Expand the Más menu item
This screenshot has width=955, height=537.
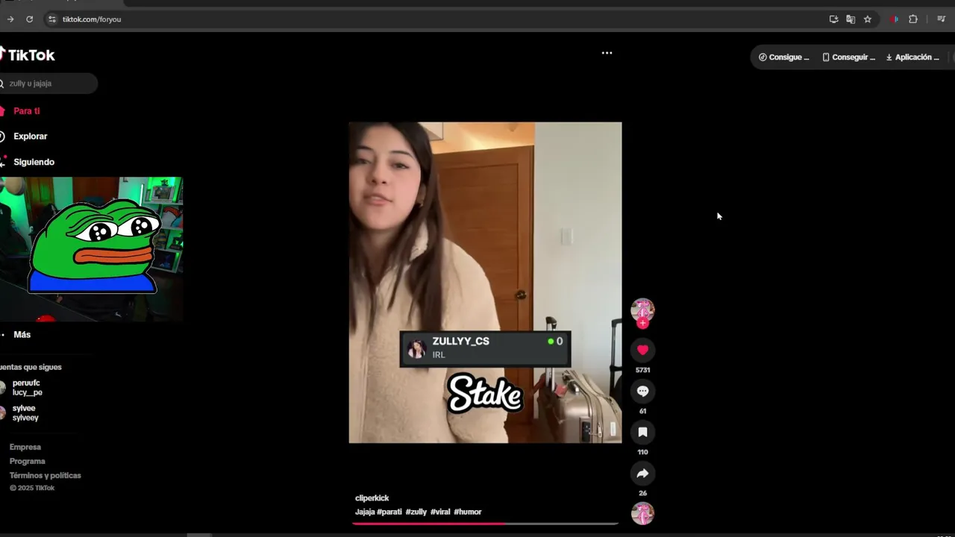pos(22,335)
